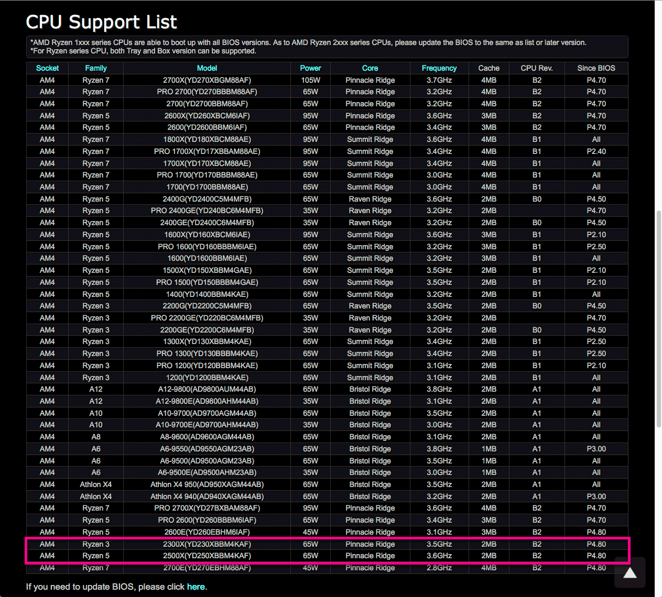662x597 pixels.
Task: Select model cell PRO 1700X(YD17XBBAM88AE)
Action: [207, 151]
